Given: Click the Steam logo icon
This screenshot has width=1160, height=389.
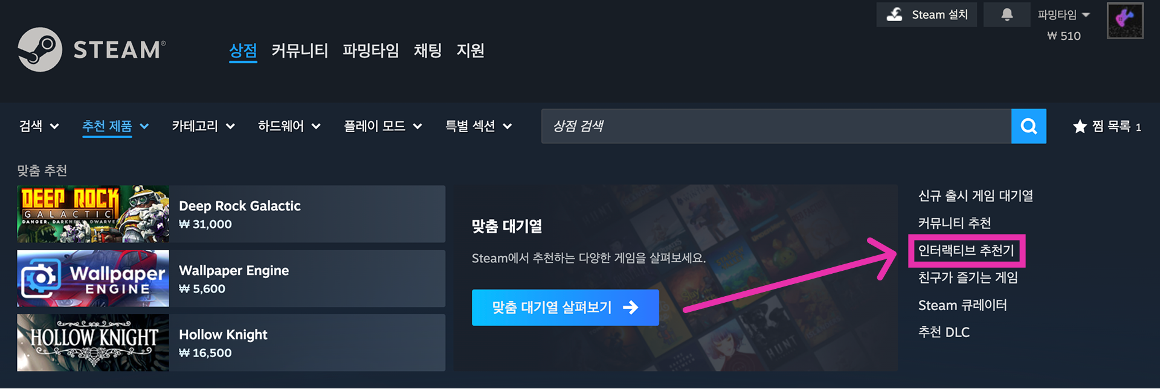Looking at the screenshot, I should pyautogui.click(x=40, y=49).
